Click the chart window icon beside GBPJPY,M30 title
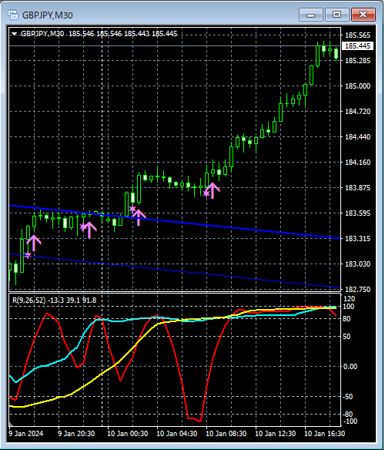Image resolution: width=385 pixels, height=450 pixels. click(13, 15)
